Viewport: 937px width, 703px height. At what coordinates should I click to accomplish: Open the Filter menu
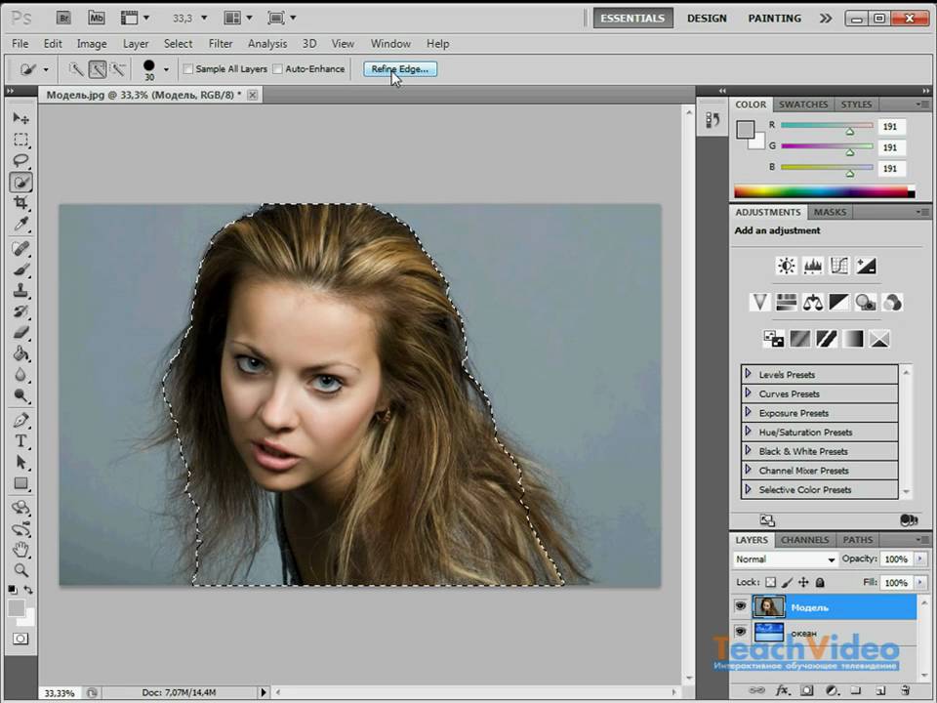click(x=221, y=44)
